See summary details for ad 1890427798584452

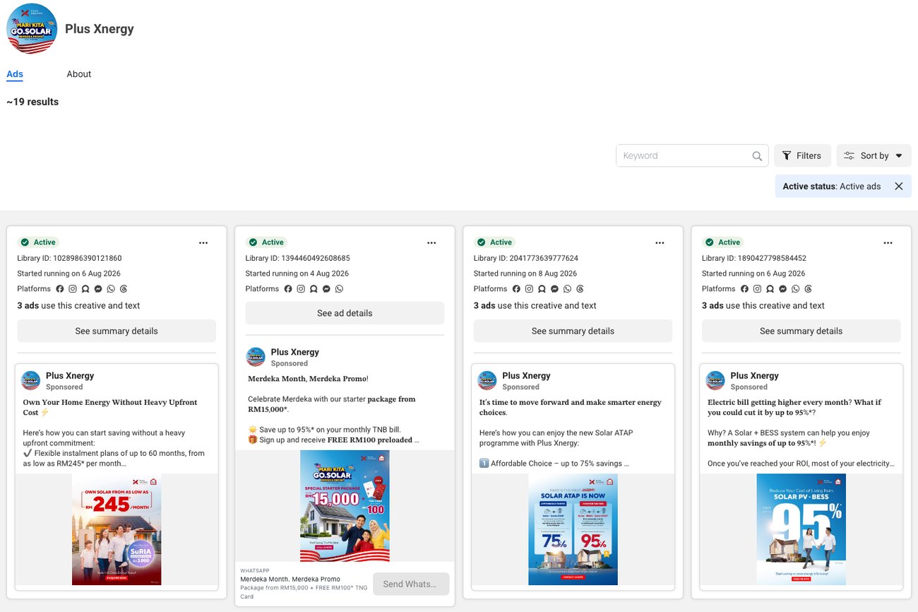pos(801,331)
